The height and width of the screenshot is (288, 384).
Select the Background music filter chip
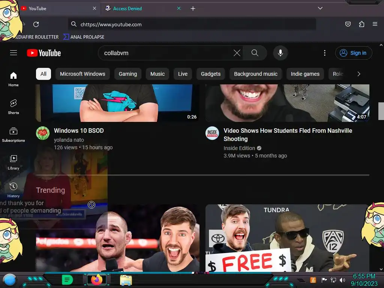[x=256, y=74]
